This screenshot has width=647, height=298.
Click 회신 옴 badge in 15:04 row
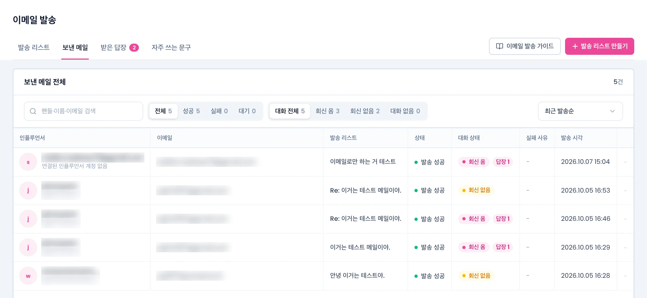(x=474, y=162)
